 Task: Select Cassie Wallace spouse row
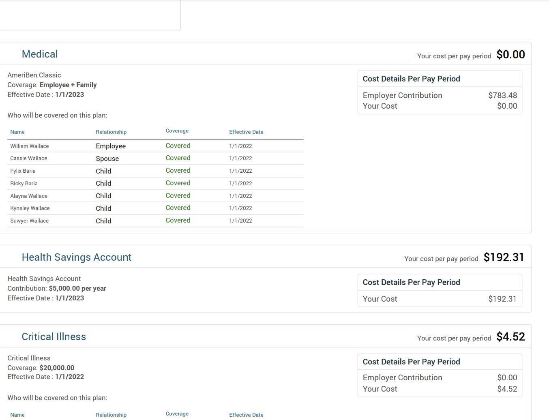[x=155, y=158]
